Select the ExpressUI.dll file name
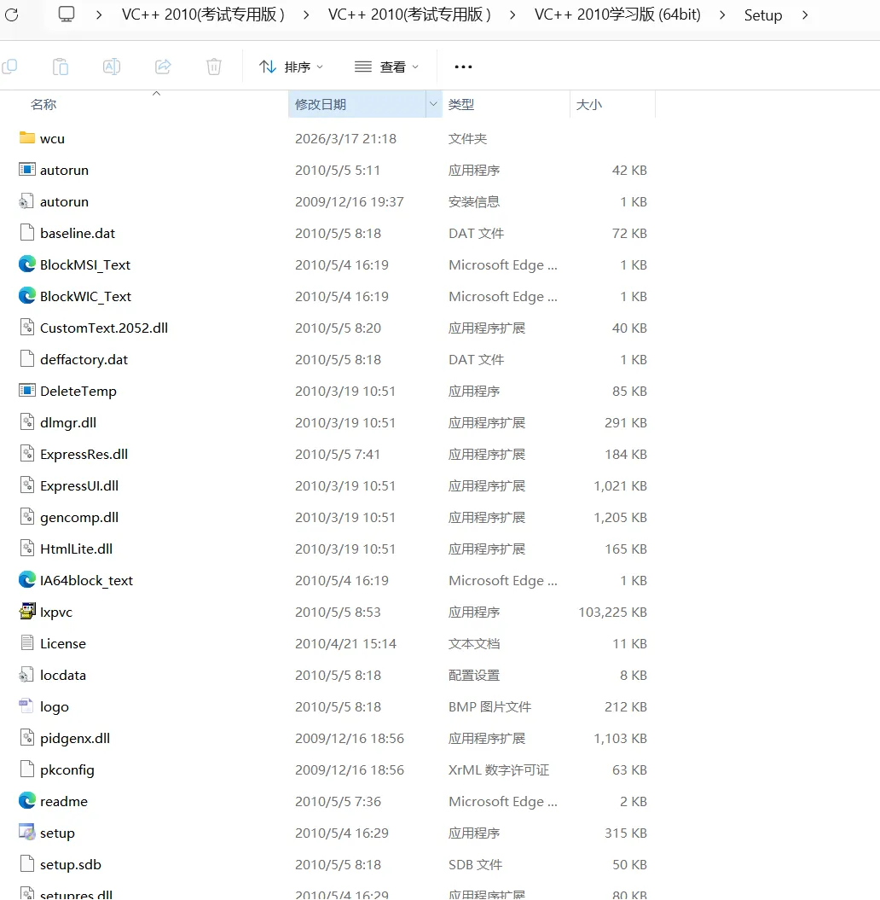Viewport: 880px width, 900px height. pos(79,485)
